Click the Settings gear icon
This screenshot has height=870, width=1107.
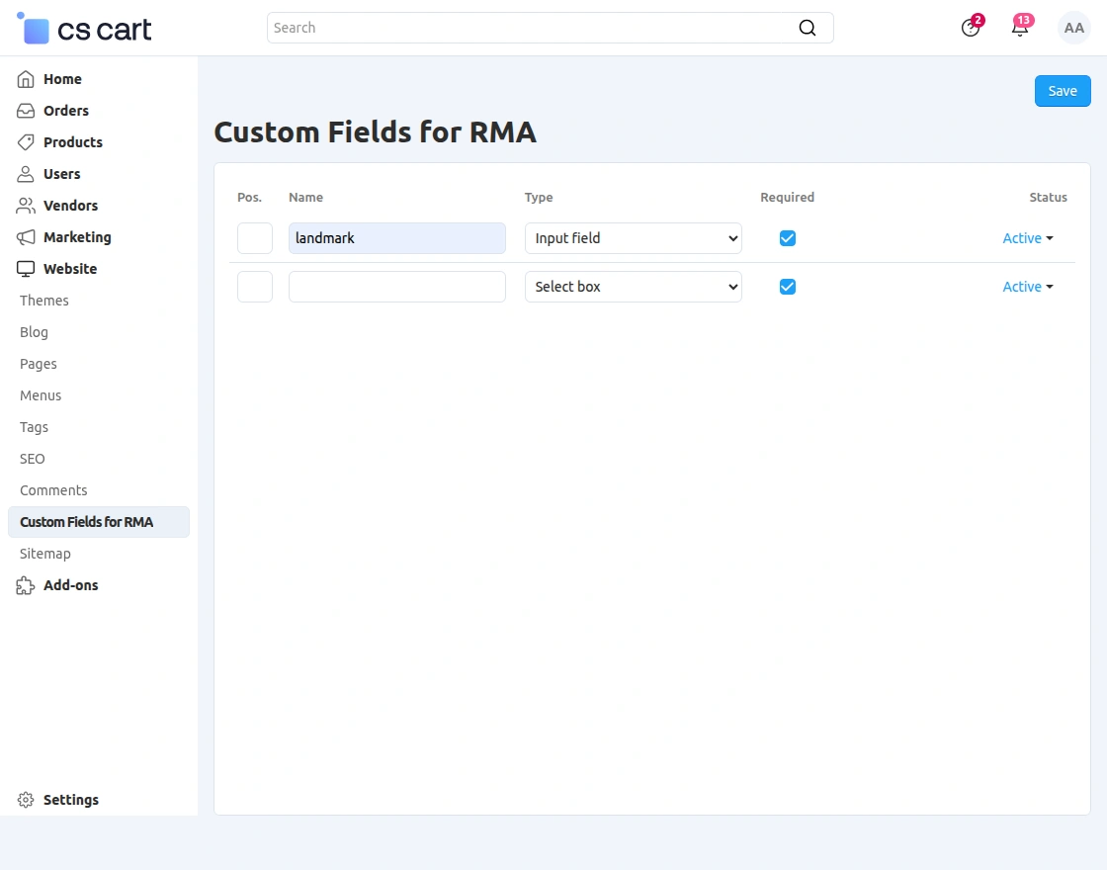[x=25, y=800]
